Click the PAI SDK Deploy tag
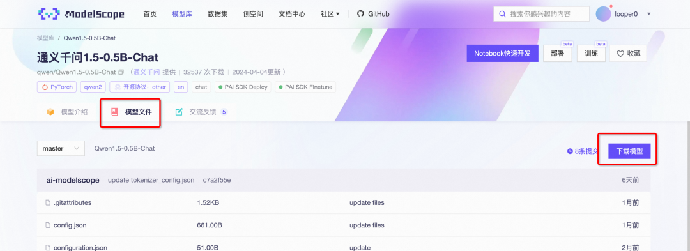 243,87
